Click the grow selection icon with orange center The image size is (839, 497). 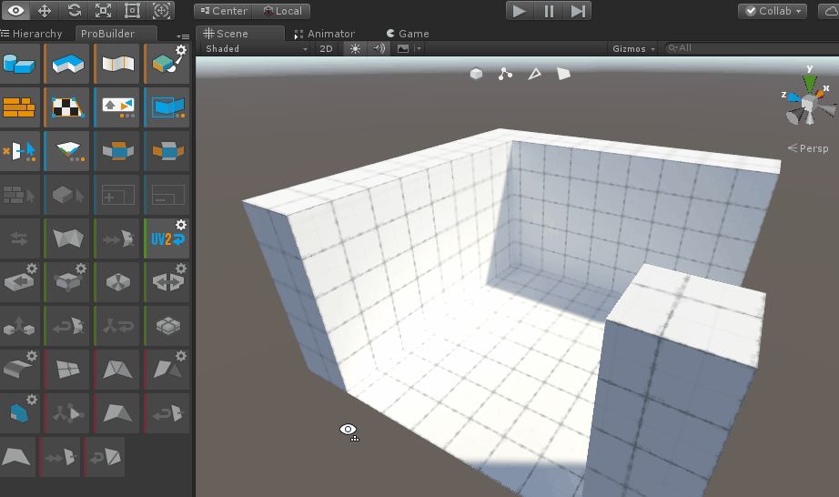click(117, 151)
